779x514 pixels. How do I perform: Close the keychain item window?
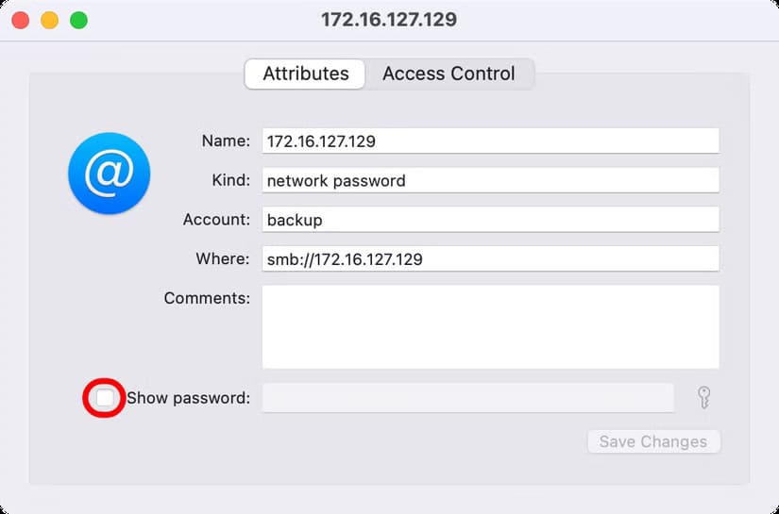pos(20,20)
